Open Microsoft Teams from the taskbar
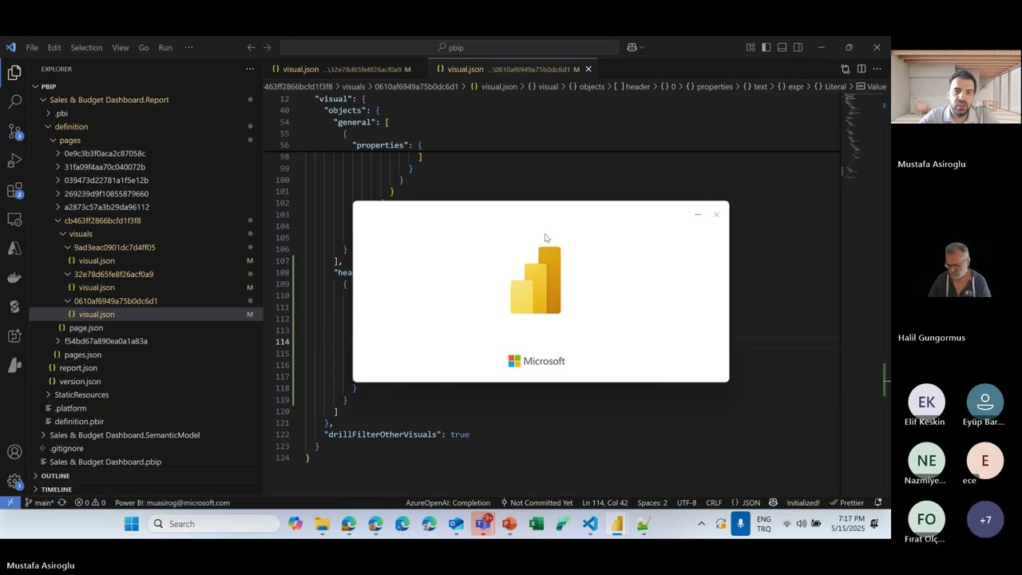This screenshot has width=1022, height=575. click(483, 524)
